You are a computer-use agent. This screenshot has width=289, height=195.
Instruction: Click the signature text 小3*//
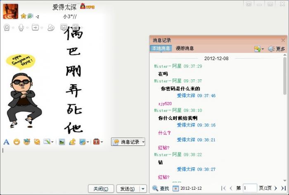tap(70, 17)
